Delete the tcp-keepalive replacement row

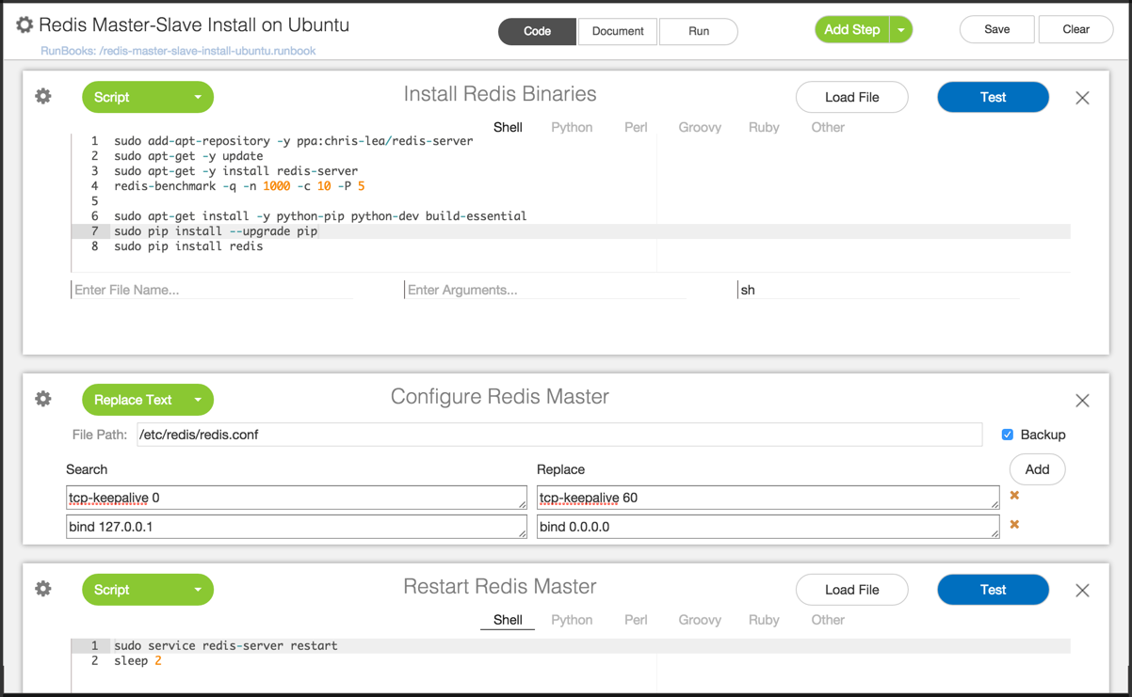pos(1014,496)
